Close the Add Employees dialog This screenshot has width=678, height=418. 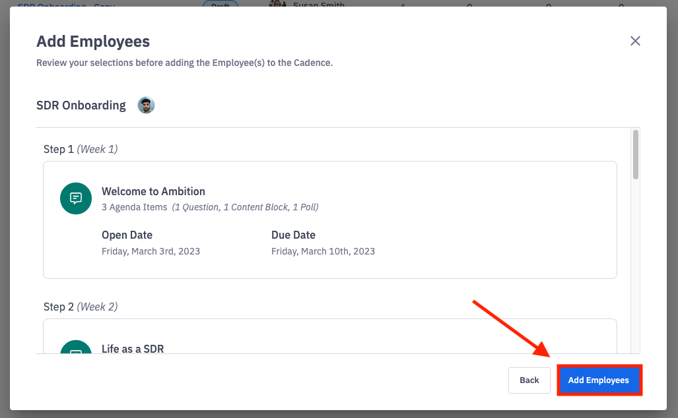[x=635, y=41]
